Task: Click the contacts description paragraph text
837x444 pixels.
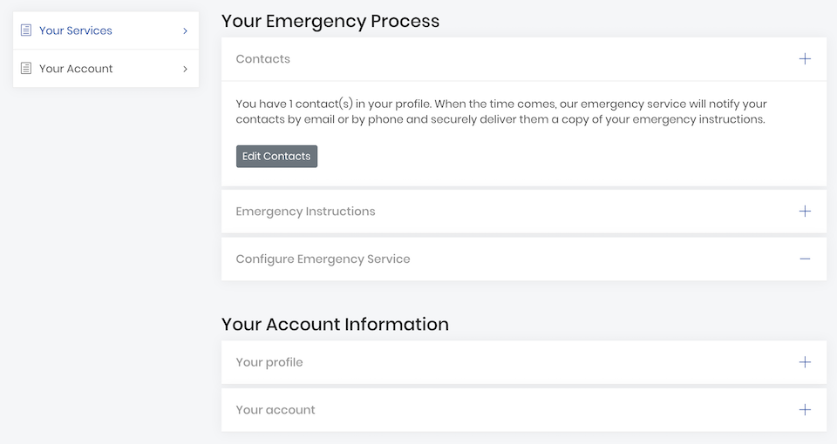Action: pos(500,111)
